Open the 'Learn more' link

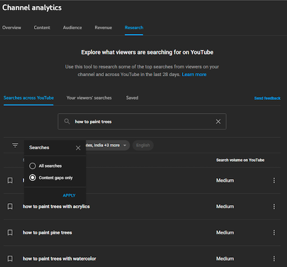coord(194,75)
